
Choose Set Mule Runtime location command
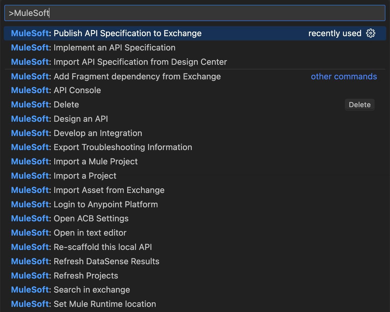click(x=105, y=304)
